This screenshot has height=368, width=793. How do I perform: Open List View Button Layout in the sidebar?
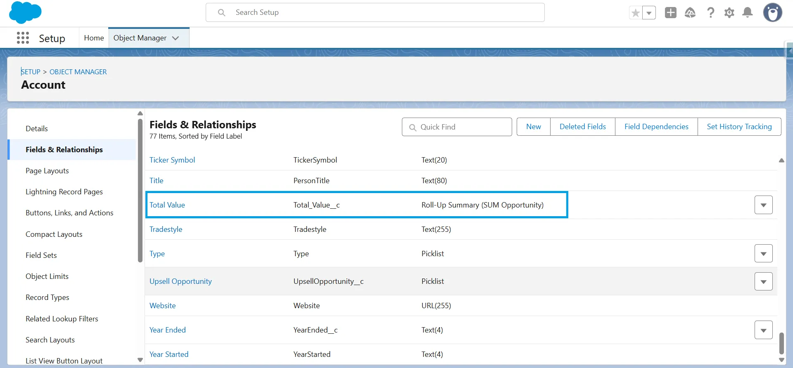point(64,361)
